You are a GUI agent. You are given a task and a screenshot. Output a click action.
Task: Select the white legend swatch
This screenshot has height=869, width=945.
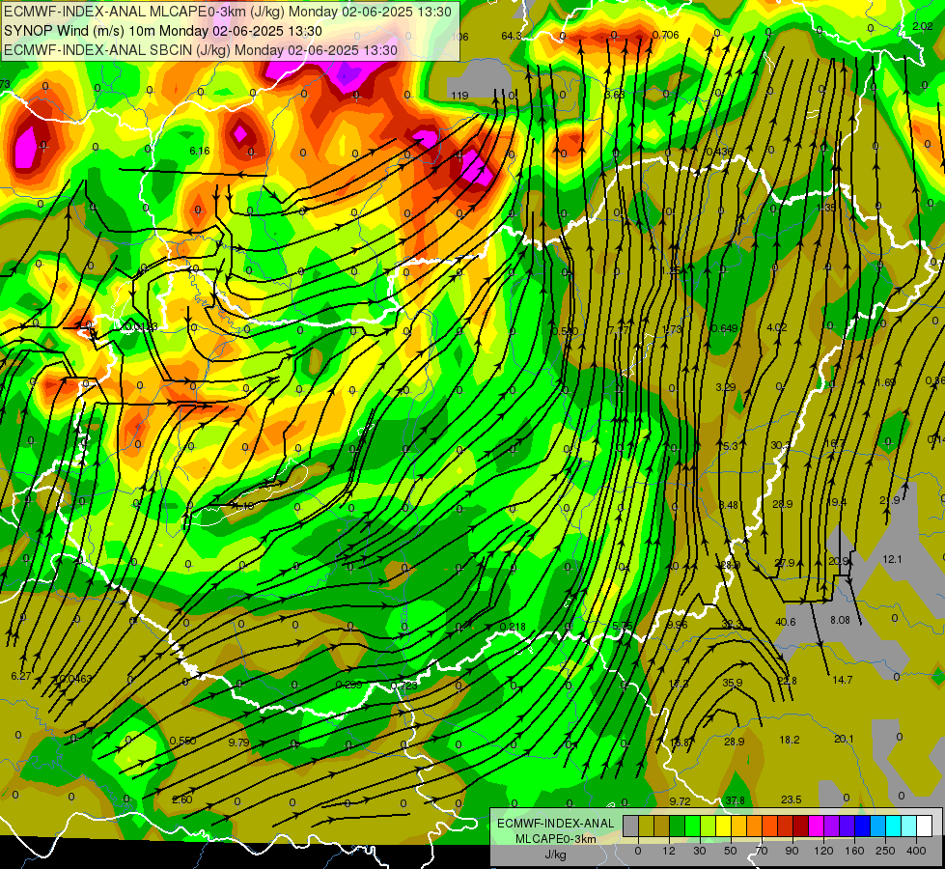pos(924,827)
